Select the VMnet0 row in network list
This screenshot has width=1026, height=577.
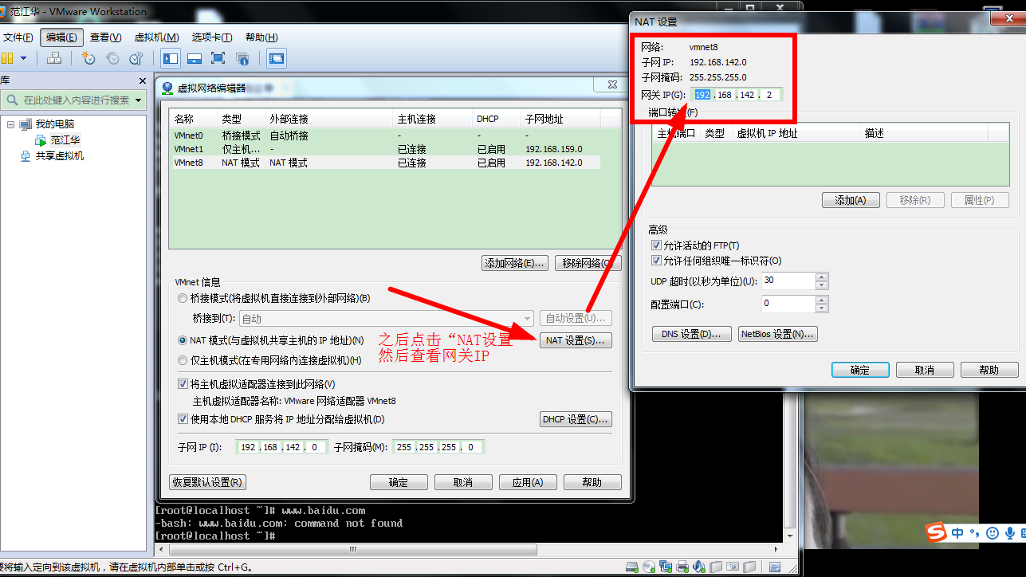coord(386,136)
